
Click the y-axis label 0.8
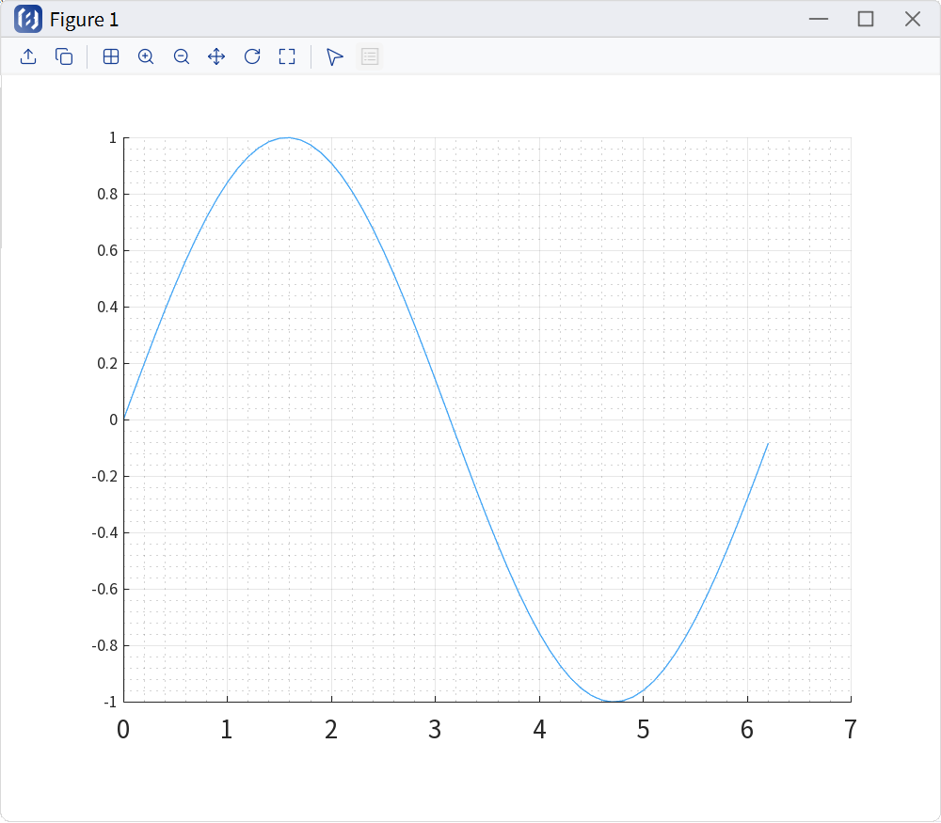pyautogui.click(x=107, y=195)
